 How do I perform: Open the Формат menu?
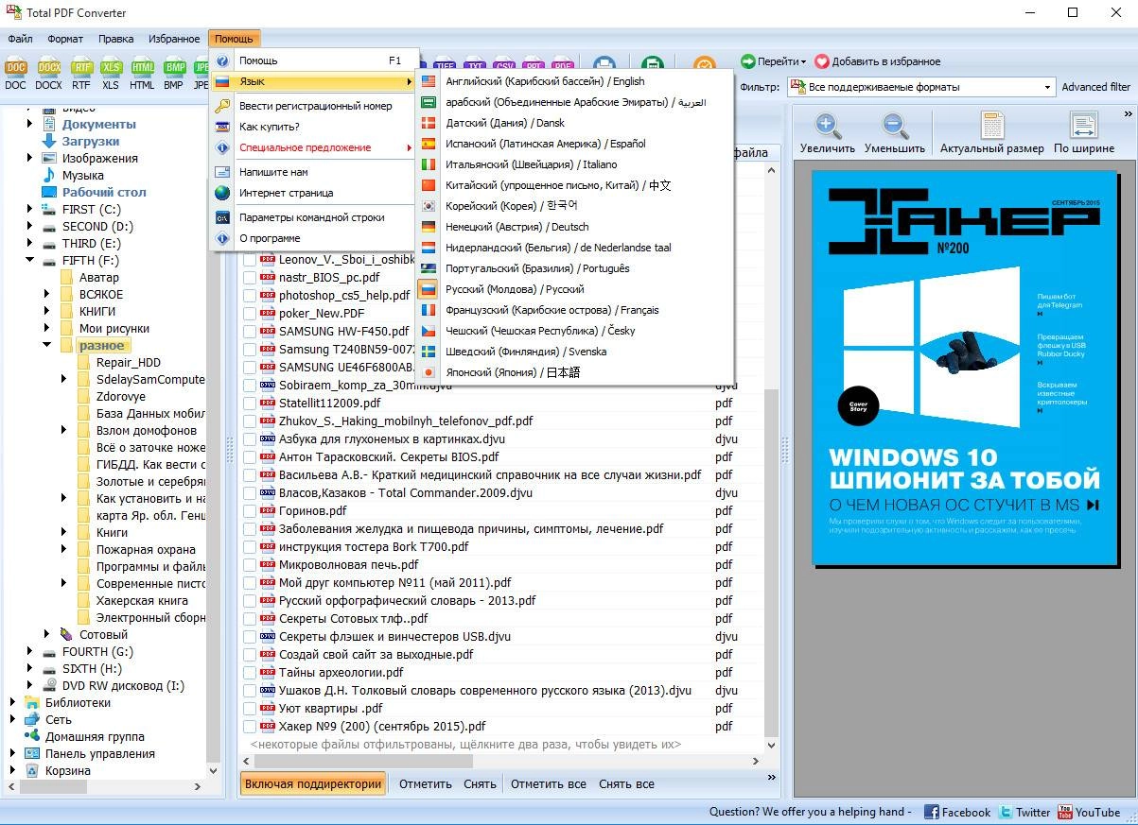(65, 39)
